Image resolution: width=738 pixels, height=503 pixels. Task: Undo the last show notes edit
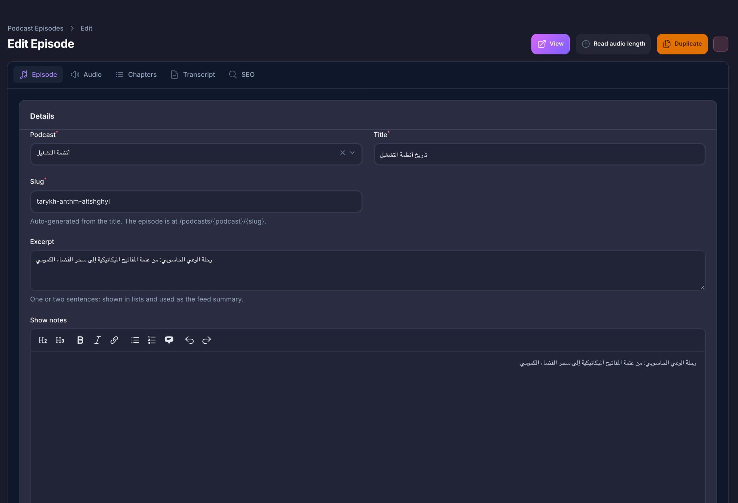point(189,340)
